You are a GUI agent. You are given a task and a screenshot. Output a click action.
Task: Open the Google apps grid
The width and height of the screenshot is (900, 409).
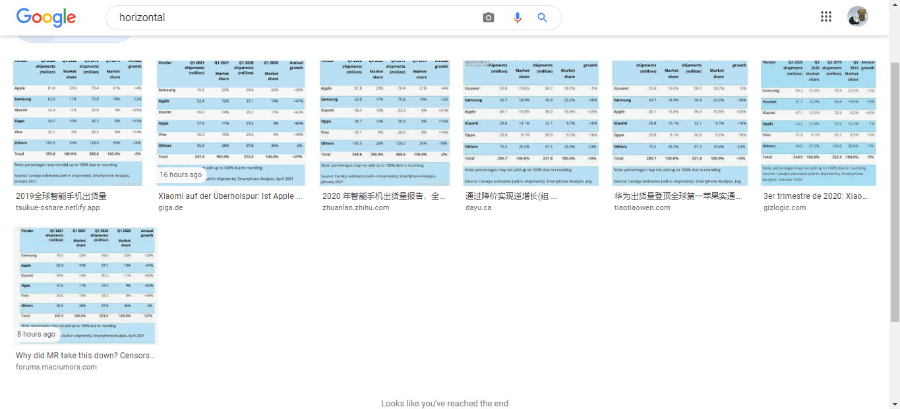click(826, 16)
